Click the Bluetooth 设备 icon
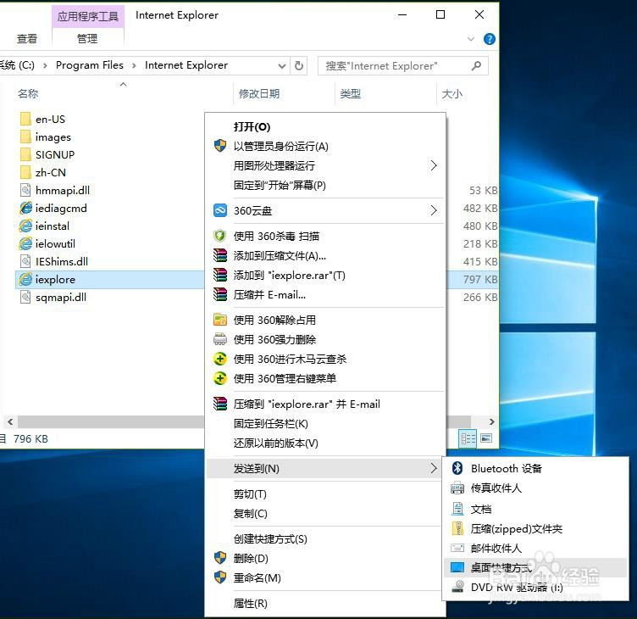 tap(457, 468)
